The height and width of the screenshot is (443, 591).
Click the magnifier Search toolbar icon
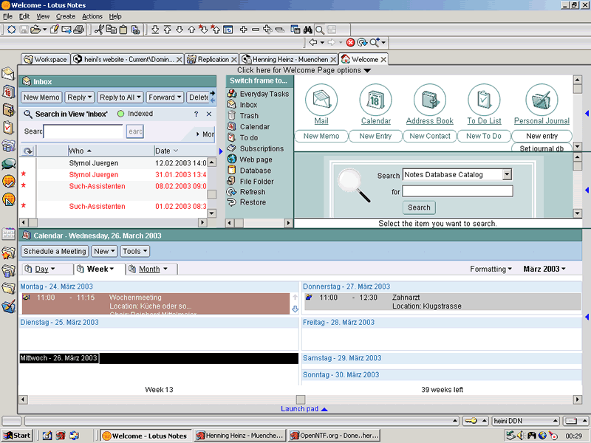point(320,30)
